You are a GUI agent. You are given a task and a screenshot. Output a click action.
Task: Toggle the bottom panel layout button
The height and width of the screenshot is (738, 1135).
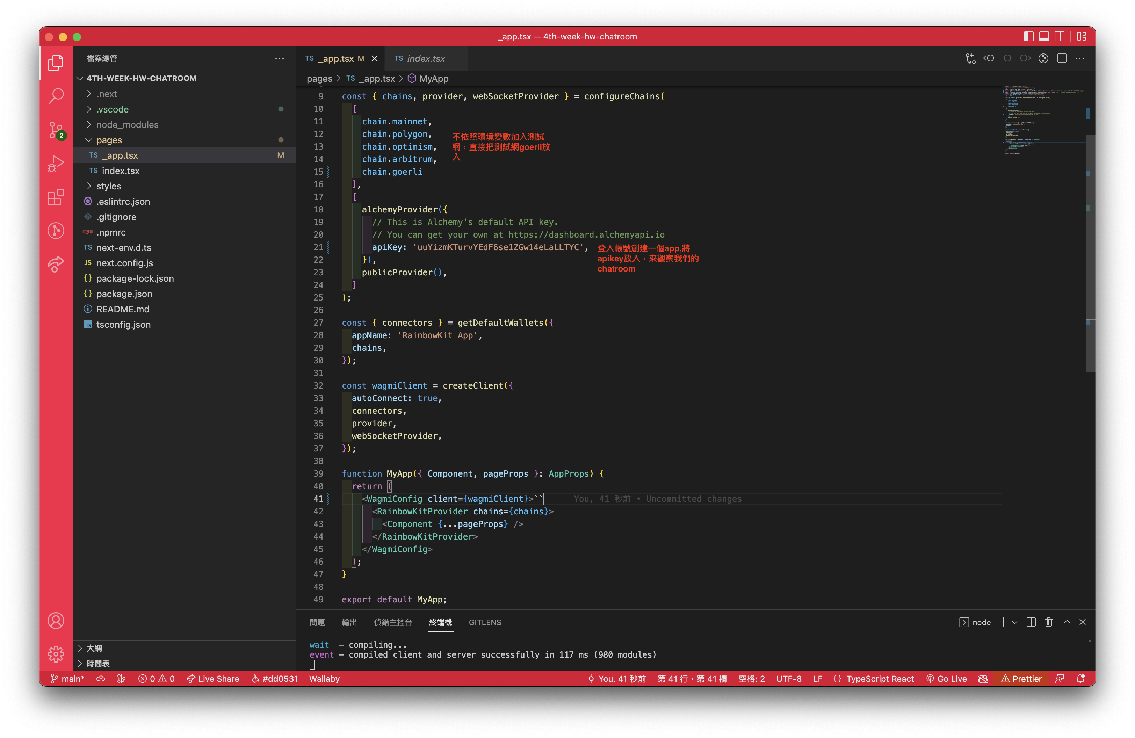pyautogui.click(x=1044, y=36)
